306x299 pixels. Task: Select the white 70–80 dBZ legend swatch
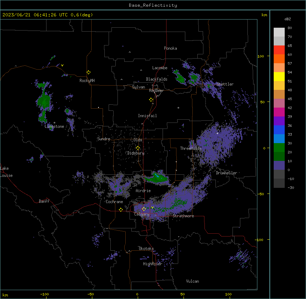click(x=279, y=32)
